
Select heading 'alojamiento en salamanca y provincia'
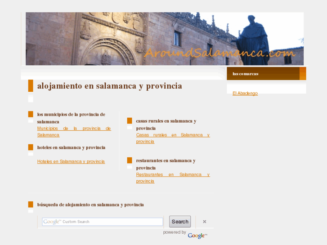tap(109, 86)
